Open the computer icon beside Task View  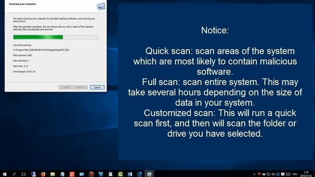point(33,174)
